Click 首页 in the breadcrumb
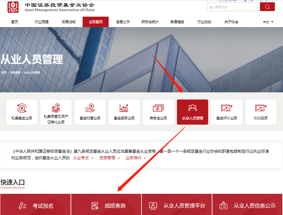This screenshot has height=215, width=283. [x=4, y=72]
